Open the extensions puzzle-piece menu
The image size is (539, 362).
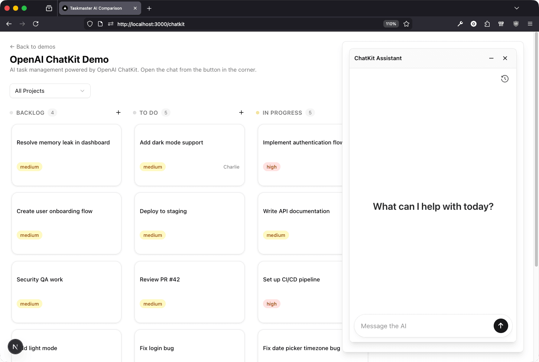click(487, 24)
